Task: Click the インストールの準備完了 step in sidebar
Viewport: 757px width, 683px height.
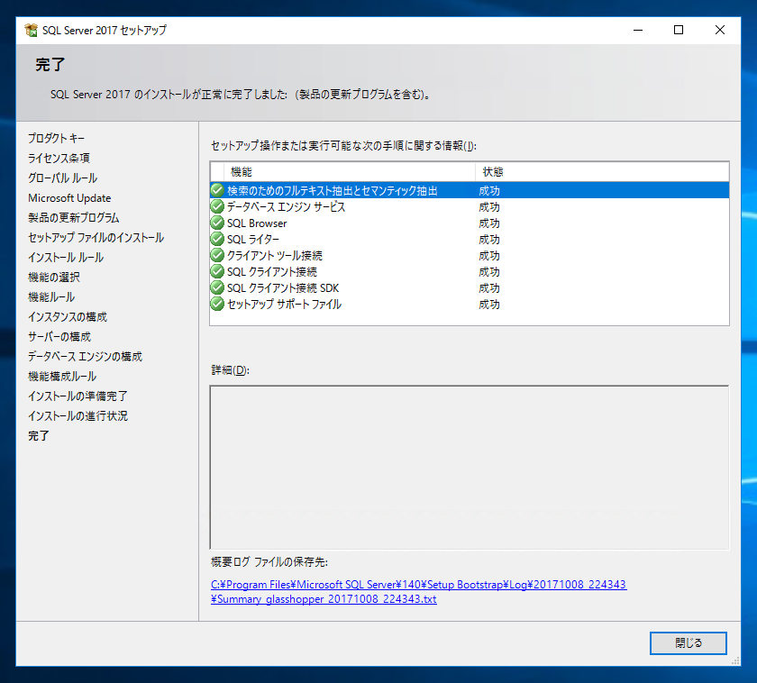Action: tap(78, 396)
